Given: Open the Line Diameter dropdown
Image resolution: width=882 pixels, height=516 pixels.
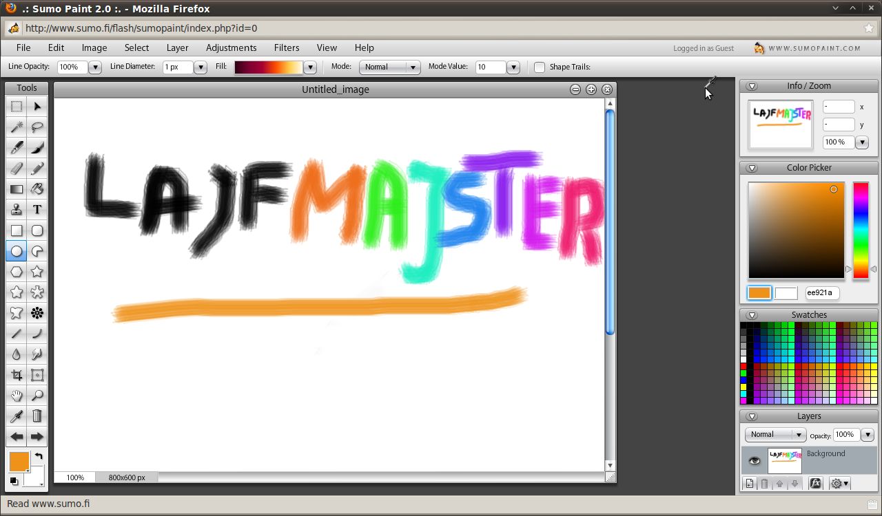Looking at the screenshot, I should 200,67.
